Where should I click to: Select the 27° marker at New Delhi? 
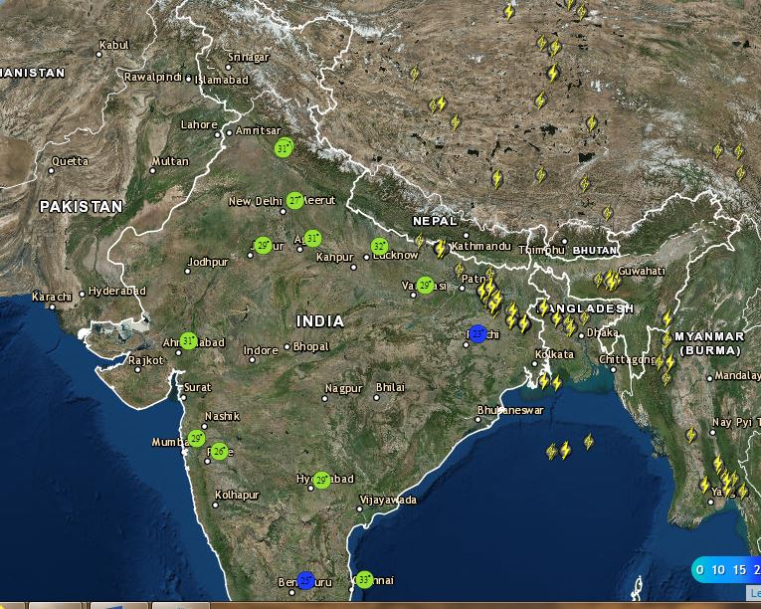(294, 200)
